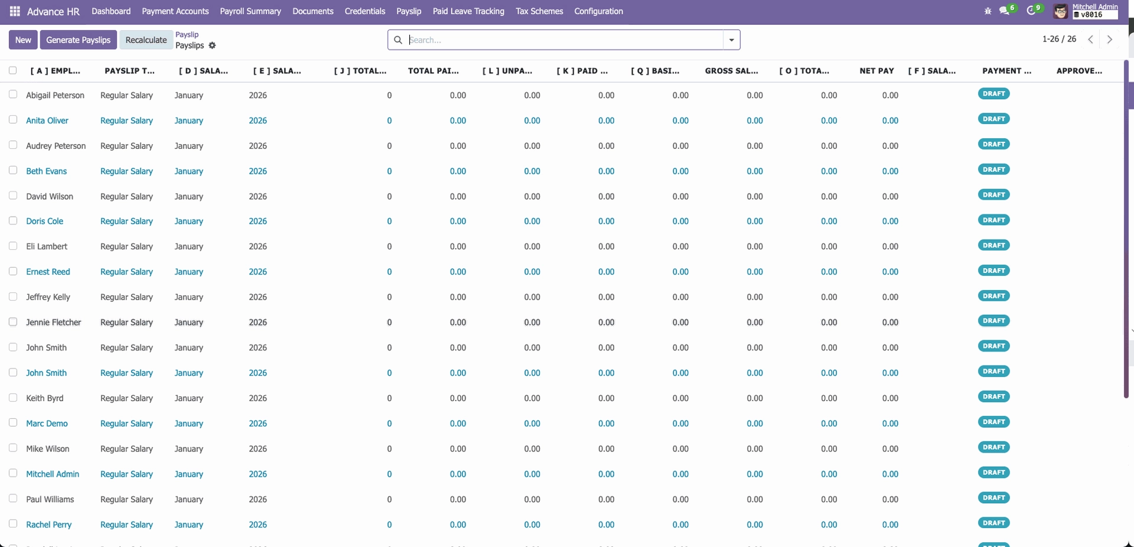Click Regular Salary in Jeffrey Kelly row
The height and width of the screenshot is (547, 1134).
126,297
